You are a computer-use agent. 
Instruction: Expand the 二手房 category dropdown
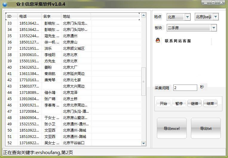pyautogui.click(x=214, y=28)
